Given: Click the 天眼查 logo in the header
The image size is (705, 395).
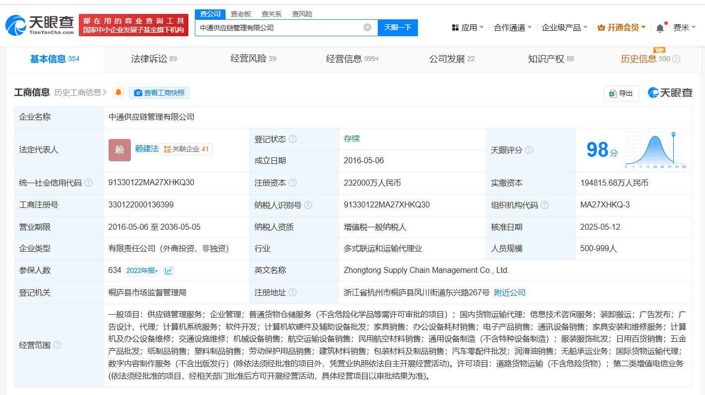Looking at the screenshot, I should coord(40,25).
